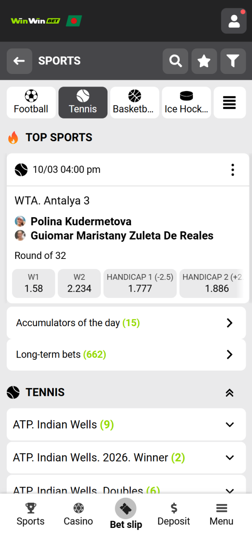Screen dimensions: 252x538
Task: Select the Tennis sport tab
Action: pyautogui.click(x=83, y=102)
